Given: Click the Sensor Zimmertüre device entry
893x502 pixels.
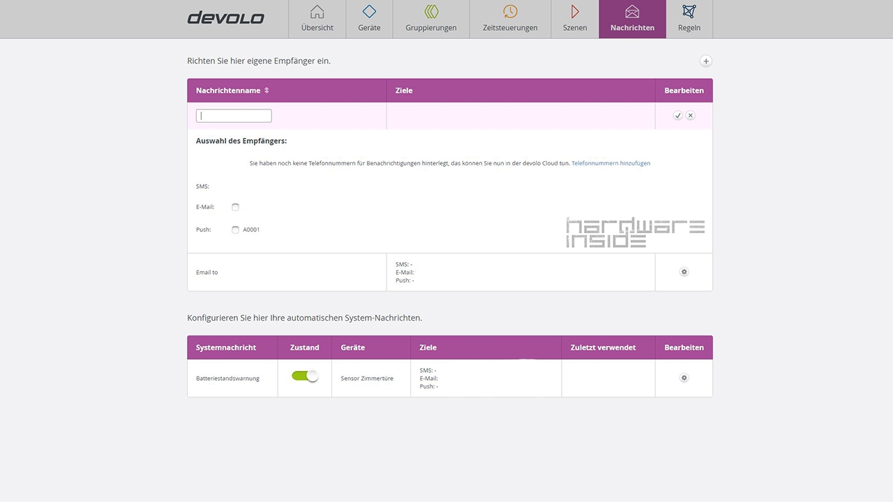Looking at the screenshot, I should 367,379.
